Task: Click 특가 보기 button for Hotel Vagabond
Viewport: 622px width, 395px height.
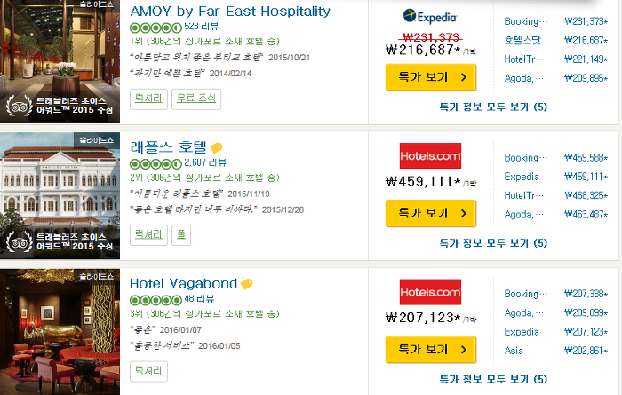Action: pyautogui.click(x=431, y=350)
